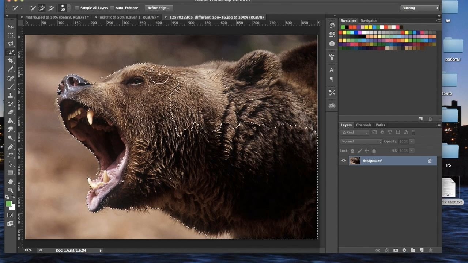Open the History panel icon
468x263 pixels.
coord(332,26)
